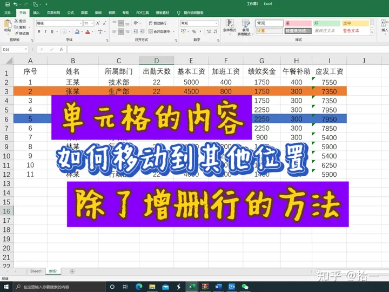Open the 模板素材 ribbon tab
Image resolution: width=389 pixels, height=292 pixels.
coord(162,12)
